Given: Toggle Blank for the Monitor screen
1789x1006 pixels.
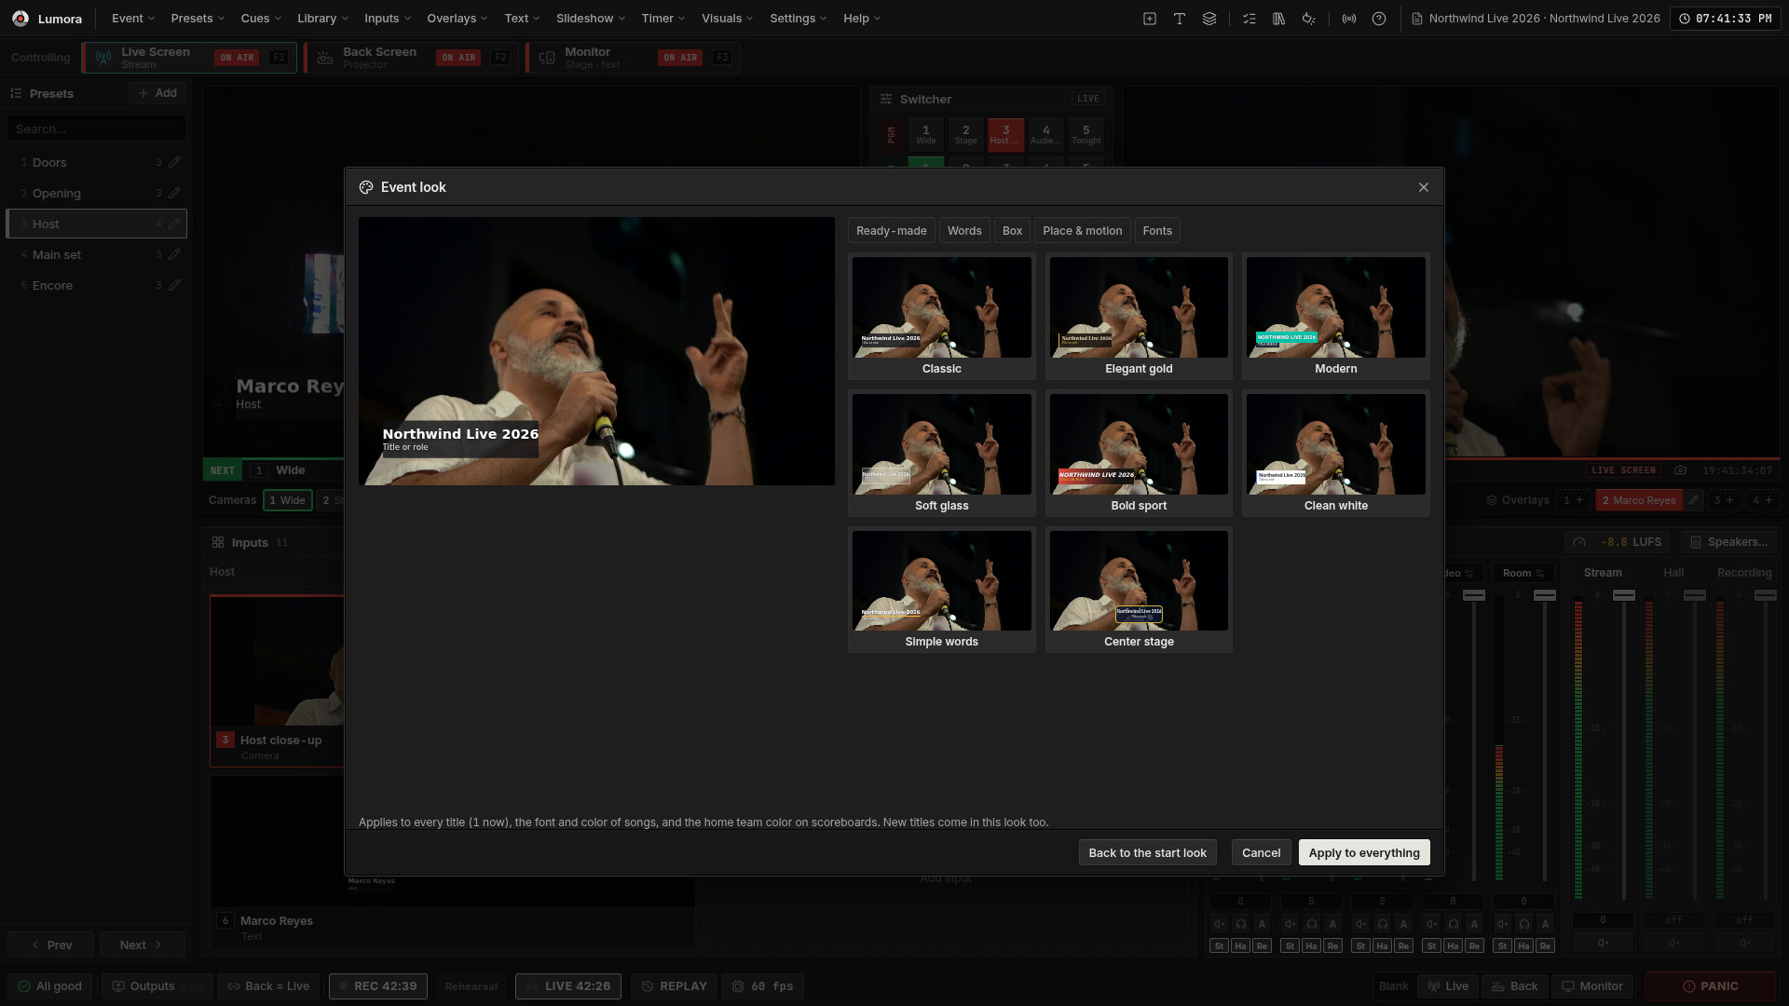Looking at the screenshot, I should (1592, 986).
